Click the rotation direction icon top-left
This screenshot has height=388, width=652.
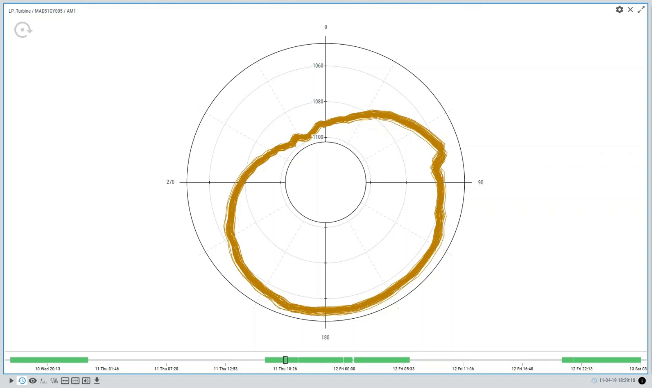tap(23, 30)
